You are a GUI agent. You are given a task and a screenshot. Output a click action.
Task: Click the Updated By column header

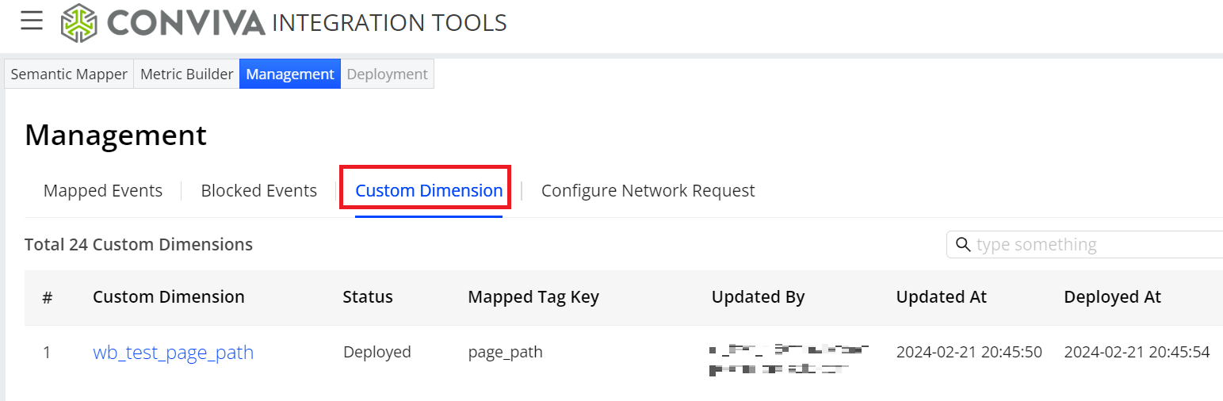click(x=758, y=297)
